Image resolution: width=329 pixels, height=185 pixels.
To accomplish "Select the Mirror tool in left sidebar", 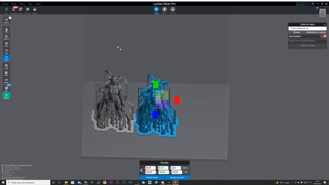I will coord(7,73).
